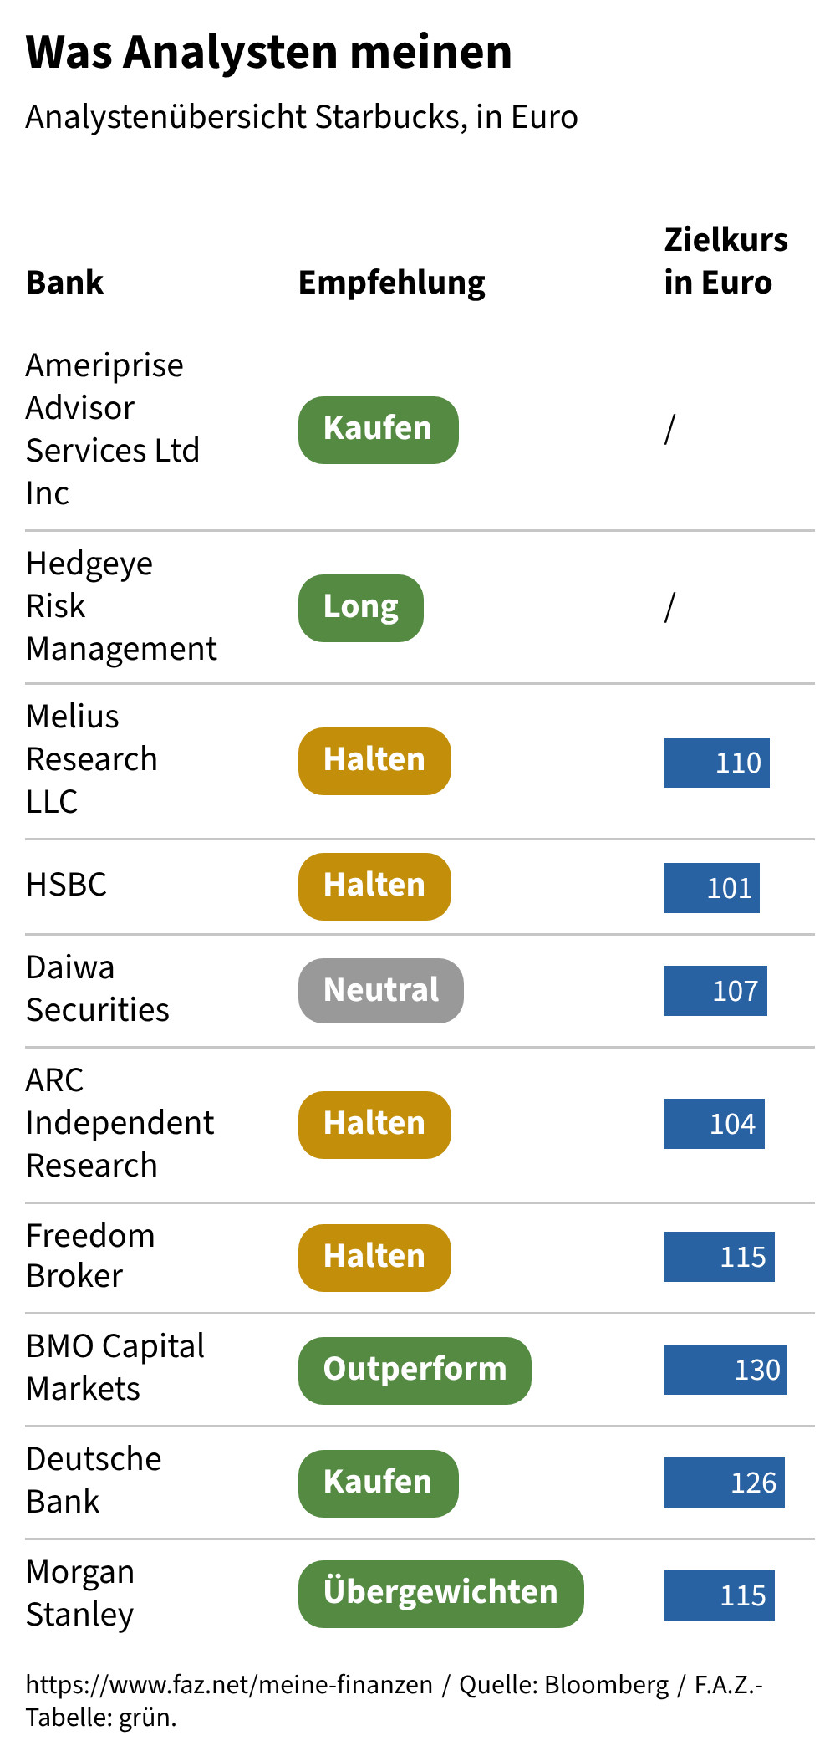This screenshot has width=840, height=1761.
Task: Click Deutsche Bank Kaufen badge
Action: [x=378, y=1483]
